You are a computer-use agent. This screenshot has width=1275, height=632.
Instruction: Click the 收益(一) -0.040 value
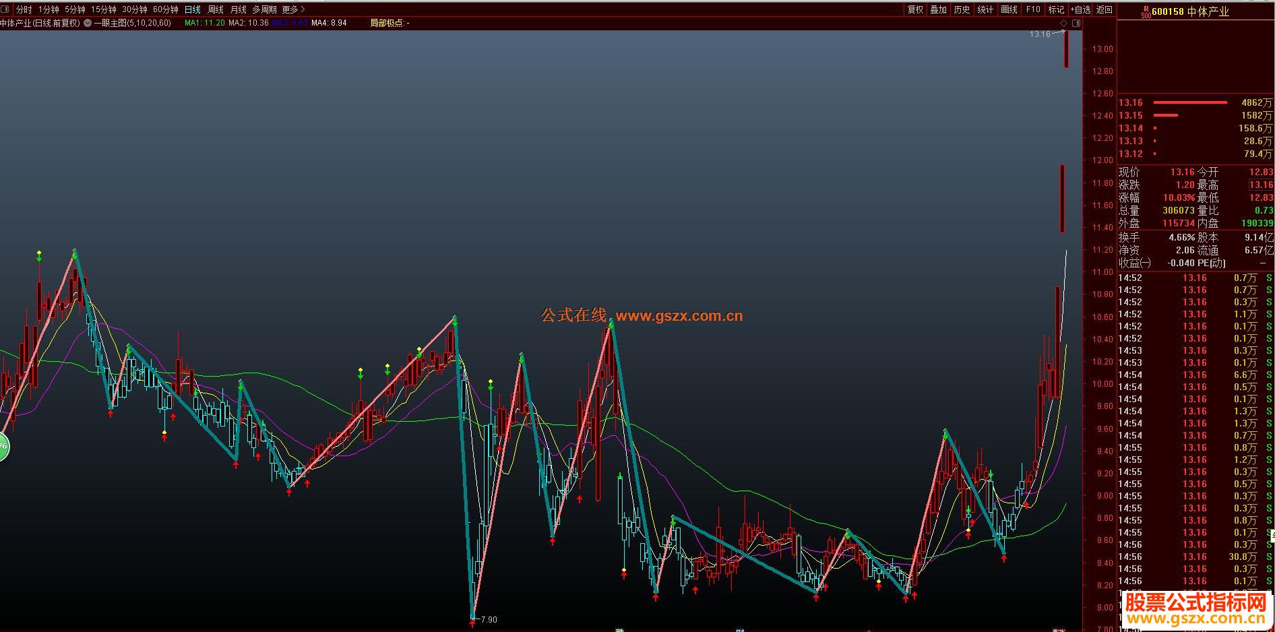1181,263
